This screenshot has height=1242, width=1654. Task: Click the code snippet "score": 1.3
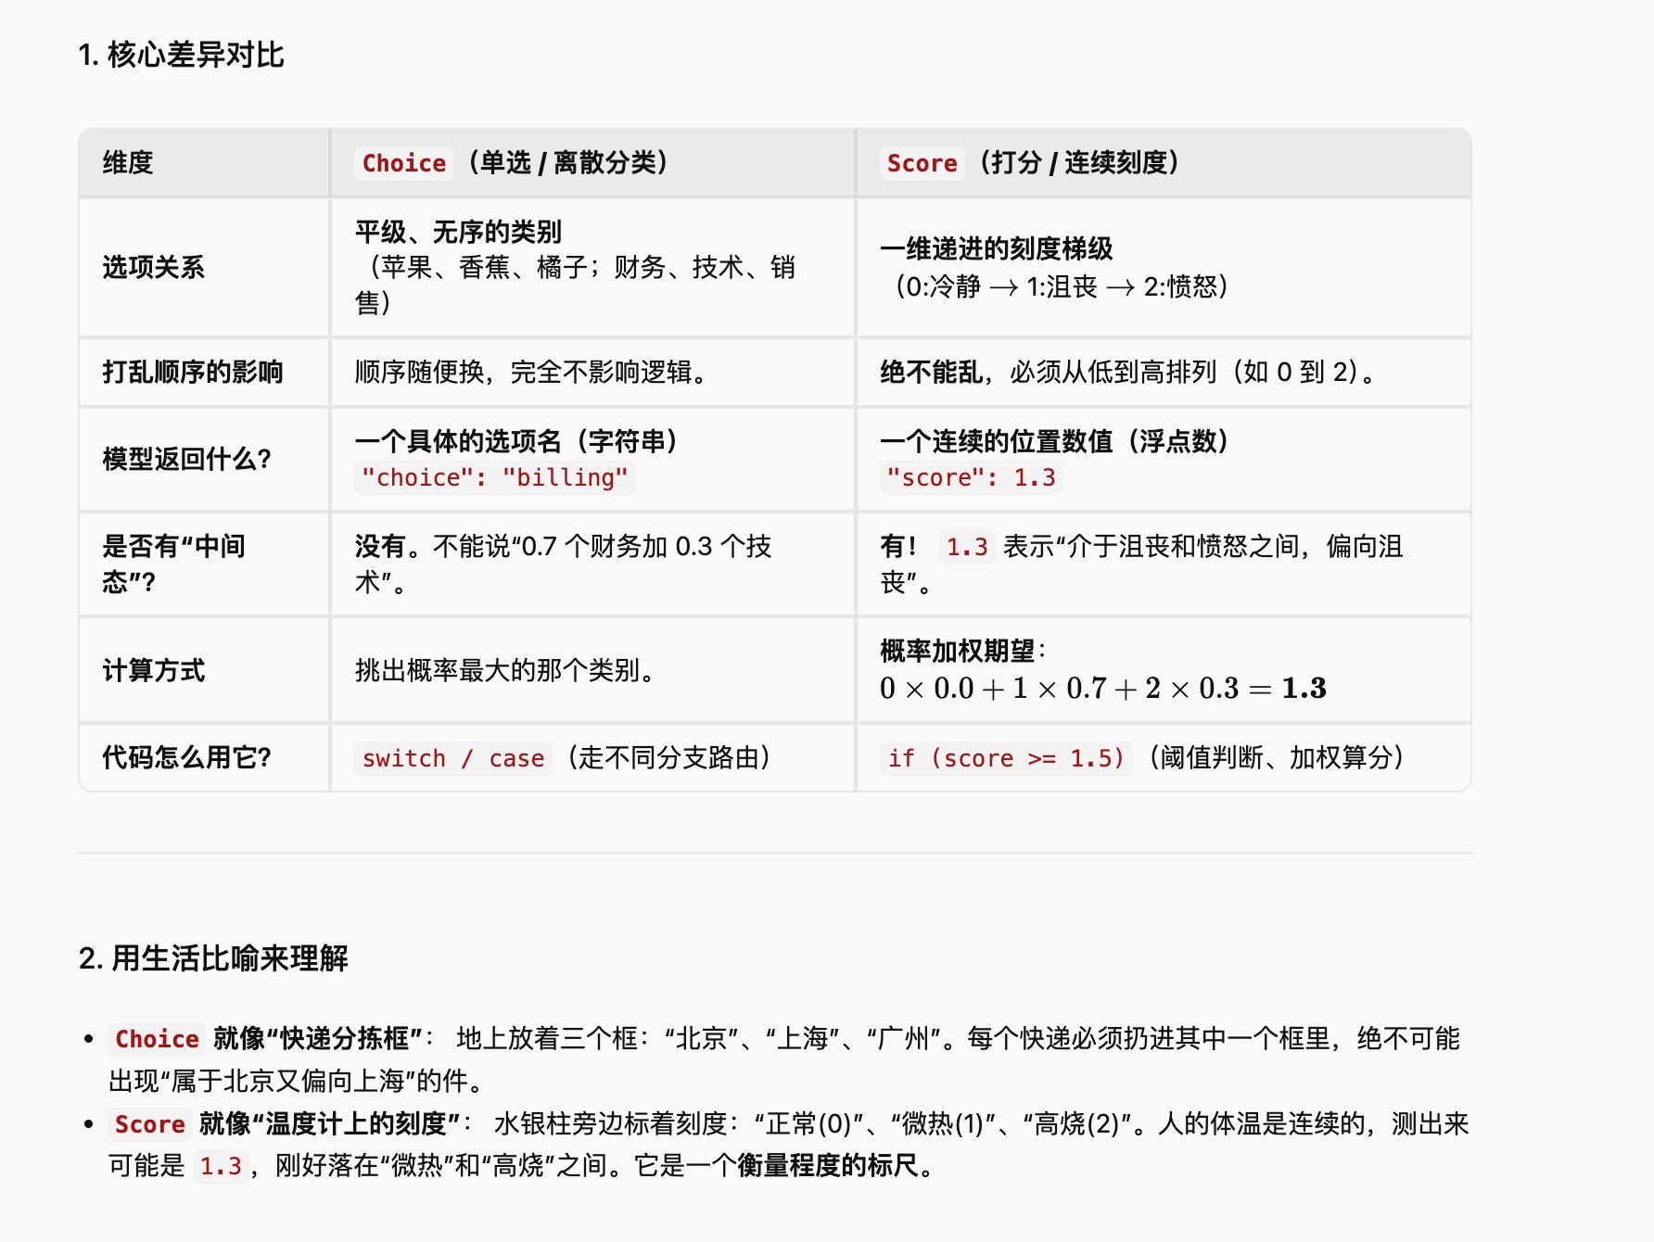971,477
